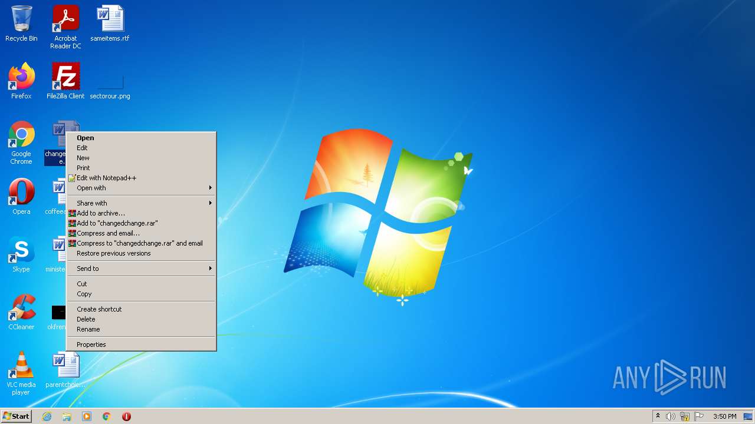Click the Show desktop button

748,416
